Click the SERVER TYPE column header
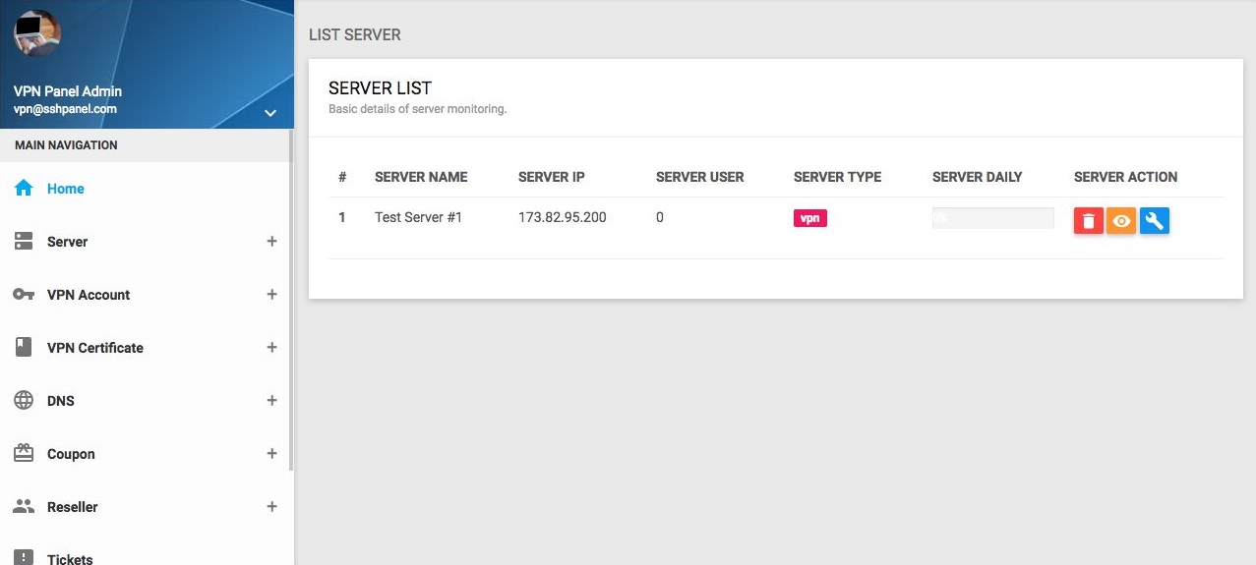The height and width of the screenshot is (565, 1256). tap(838, 177)
